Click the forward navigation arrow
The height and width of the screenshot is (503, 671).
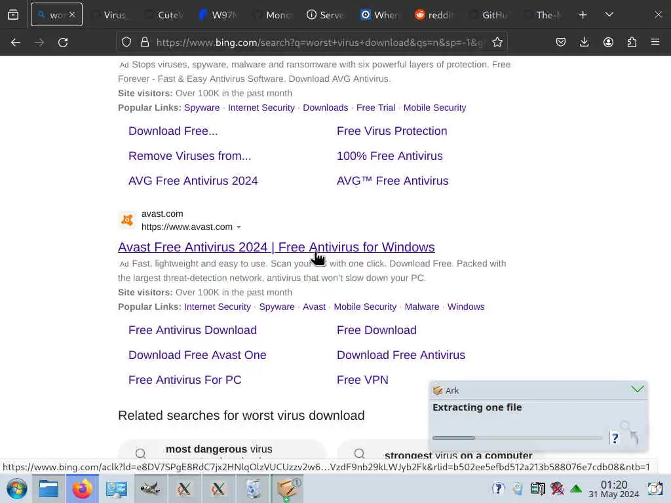tap(39, 43)
